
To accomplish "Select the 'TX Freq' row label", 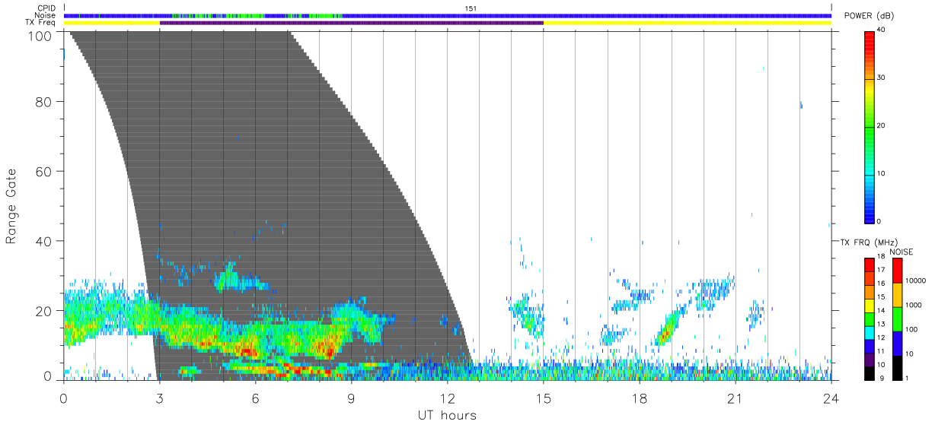I will [42, 23].
